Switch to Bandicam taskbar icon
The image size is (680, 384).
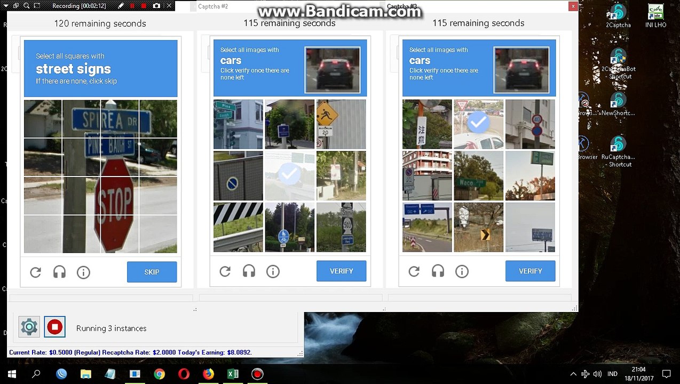point(257,374)
